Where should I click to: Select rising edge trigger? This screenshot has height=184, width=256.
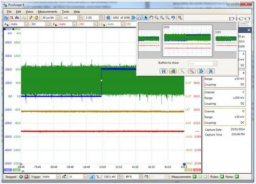[92, 177]
